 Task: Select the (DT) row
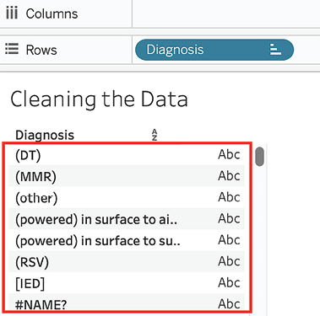[x=127, y=154]
